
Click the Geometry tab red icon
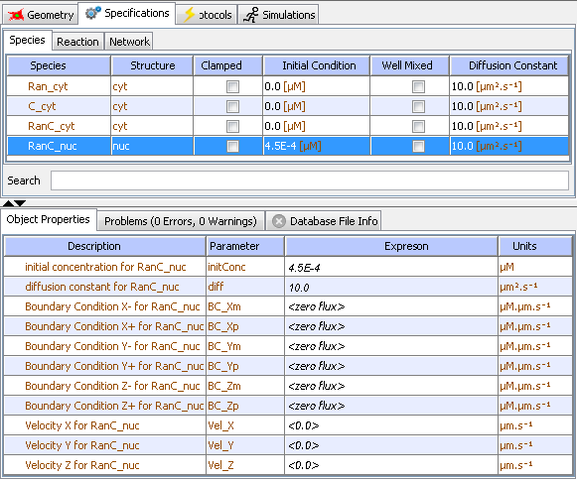[16, 15]
